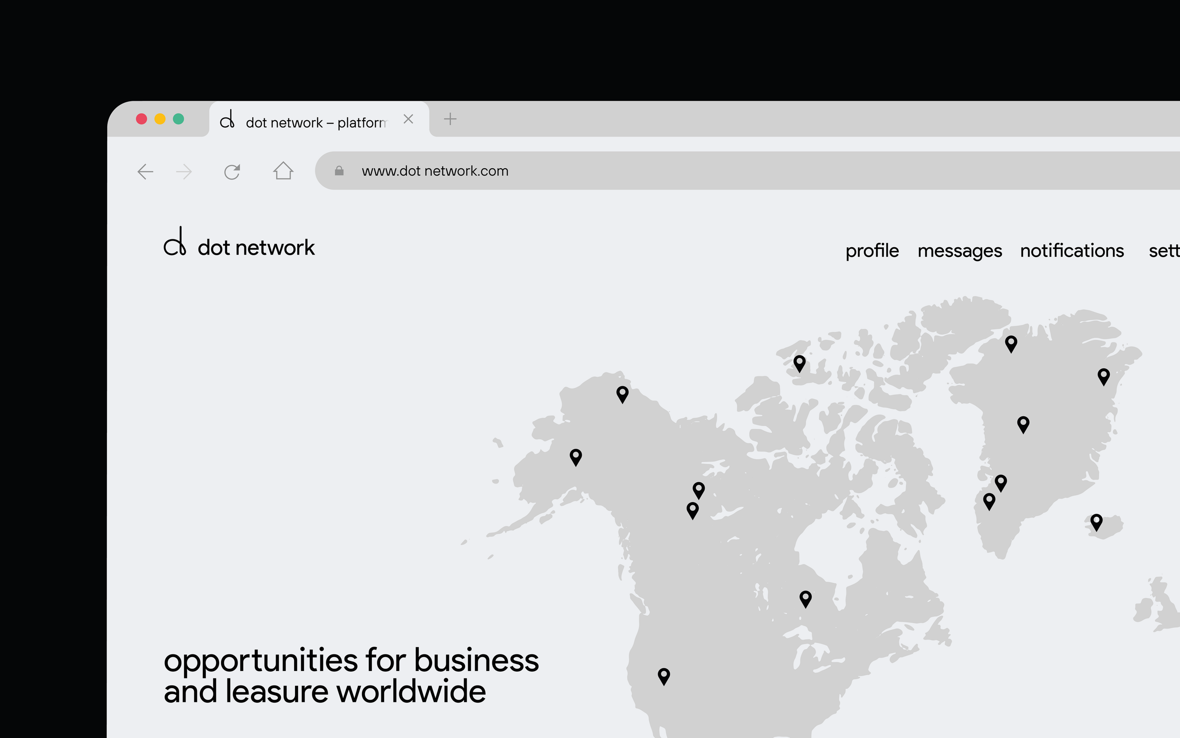Click the browser forward arrow

tap(184, 172)
